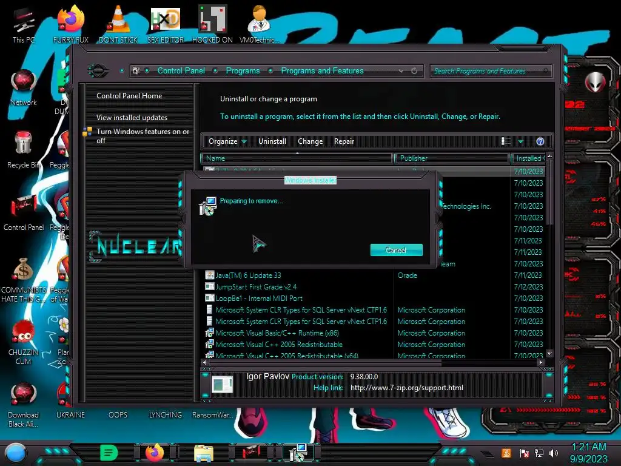Click Change in the toolbar

(310, 141)
